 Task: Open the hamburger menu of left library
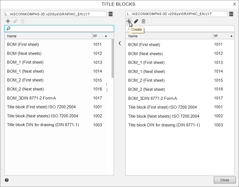[x=110, y=14]
